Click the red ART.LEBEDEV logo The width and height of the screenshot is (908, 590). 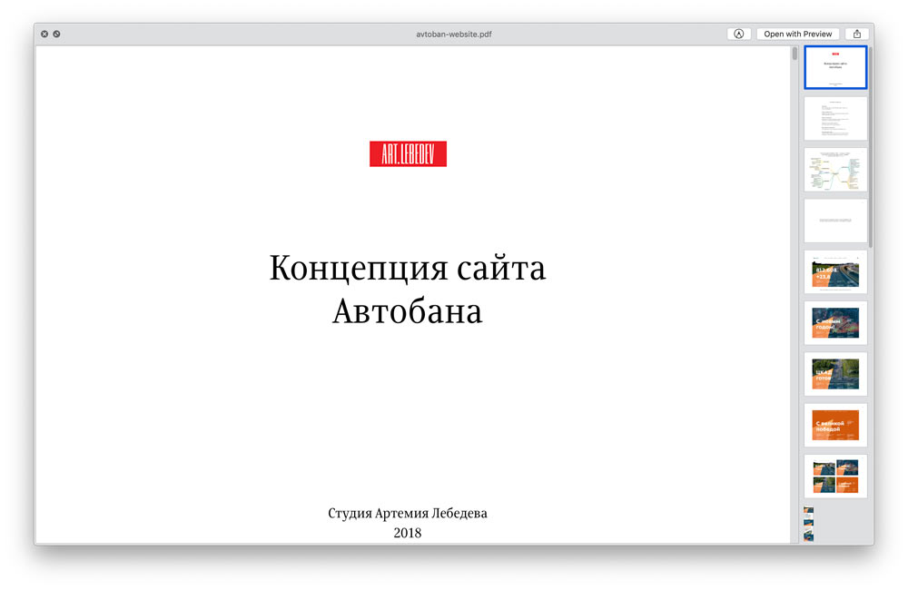click(408, 154)
